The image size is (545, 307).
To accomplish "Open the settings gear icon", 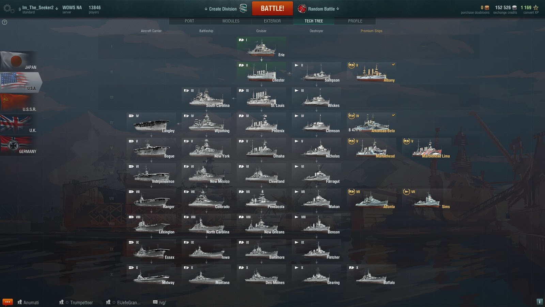I will coord(9,9).
